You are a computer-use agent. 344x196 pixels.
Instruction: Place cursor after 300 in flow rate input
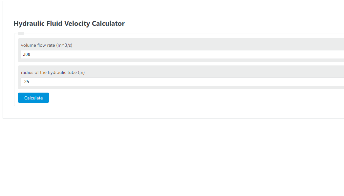(x=31, y=54)
